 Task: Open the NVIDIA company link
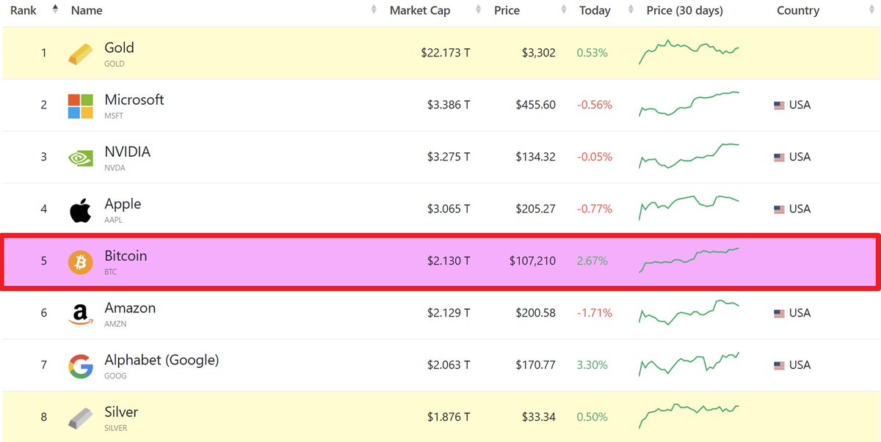(128, 152)
